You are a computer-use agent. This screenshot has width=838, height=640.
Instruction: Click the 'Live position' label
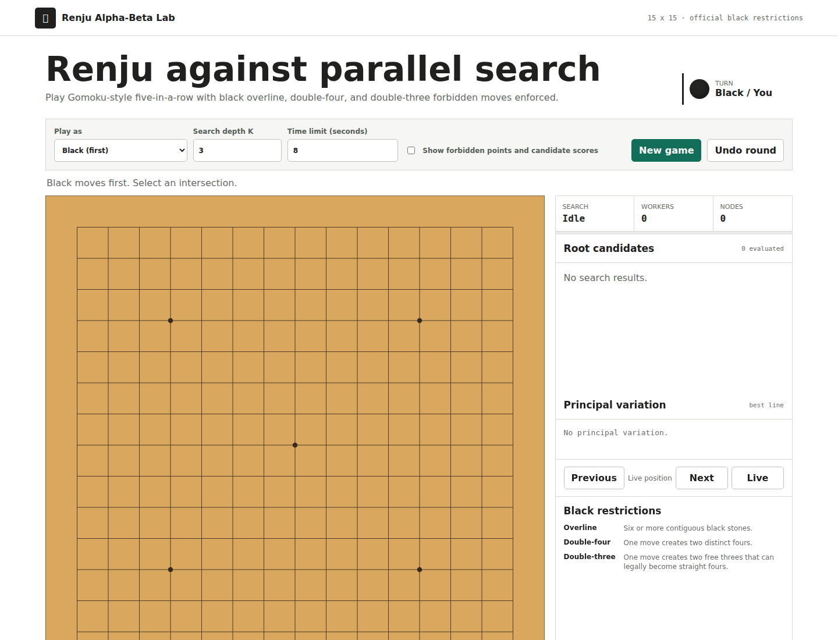click(x=650, y=478)
